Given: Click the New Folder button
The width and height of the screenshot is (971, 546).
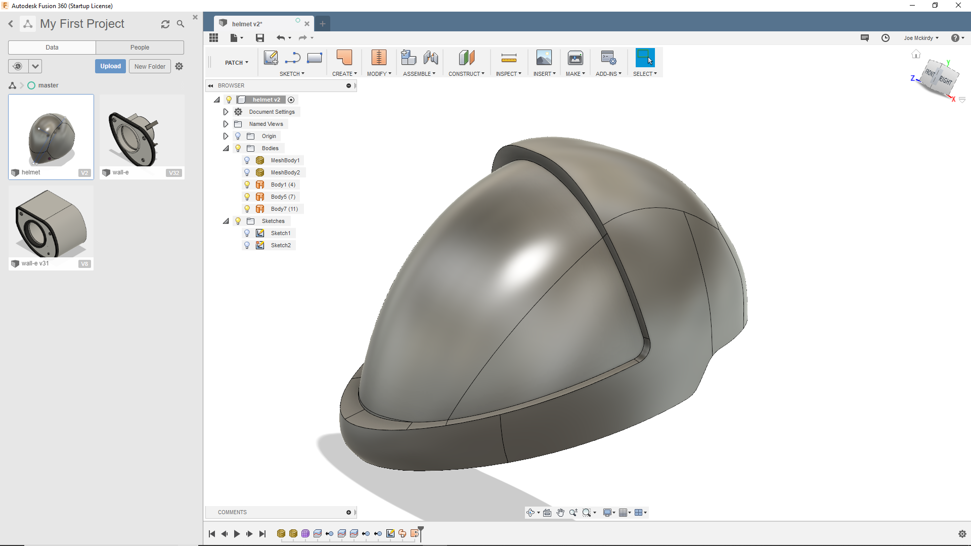Looking at the screenshot, I should click(150, 66).
